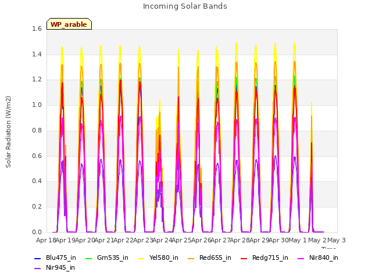Click the Apr 18 x-axis date label
372x279 pixels.
click(x=46, y=240)
